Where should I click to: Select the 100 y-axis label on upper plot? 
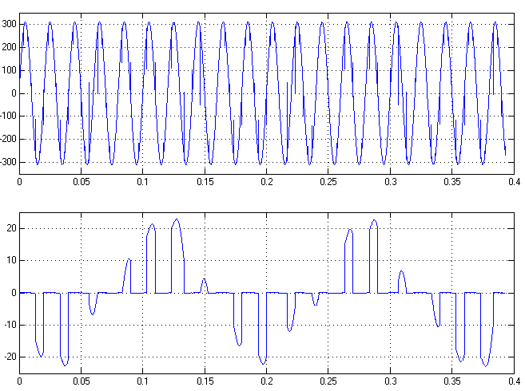tap(9, 70)
